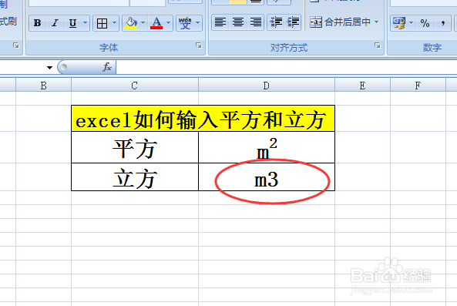Select column E header
Image resolution: width=457 pixels, height=306 pixels.
[362, 86]
